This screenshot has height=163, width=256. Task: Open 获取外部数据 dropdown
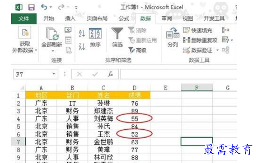point(24,40)
